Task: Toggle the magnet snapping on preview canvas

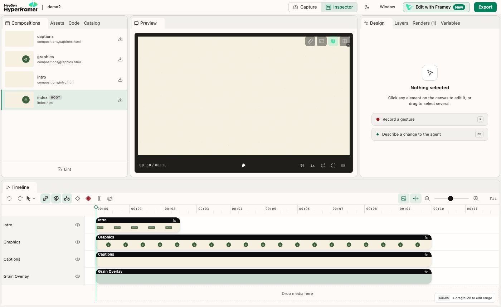Action: tap(333, 41)
